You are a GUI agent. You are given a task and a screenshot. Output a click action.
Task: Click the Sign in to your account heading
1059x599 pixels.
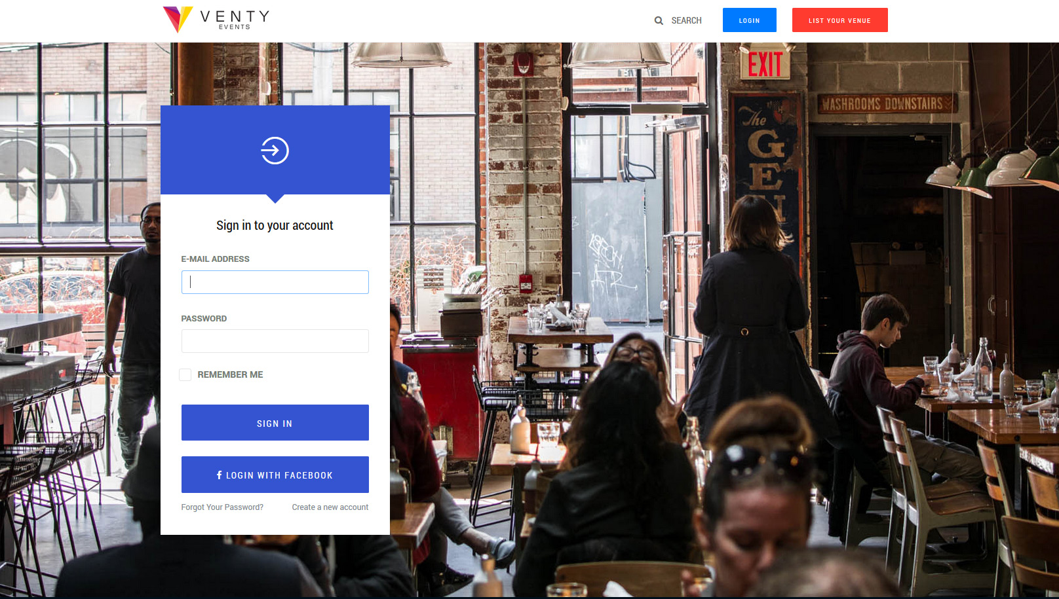coord(275,225)
